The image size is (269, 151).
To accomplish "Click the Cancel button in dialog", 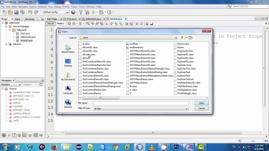I will click(202, 108).
